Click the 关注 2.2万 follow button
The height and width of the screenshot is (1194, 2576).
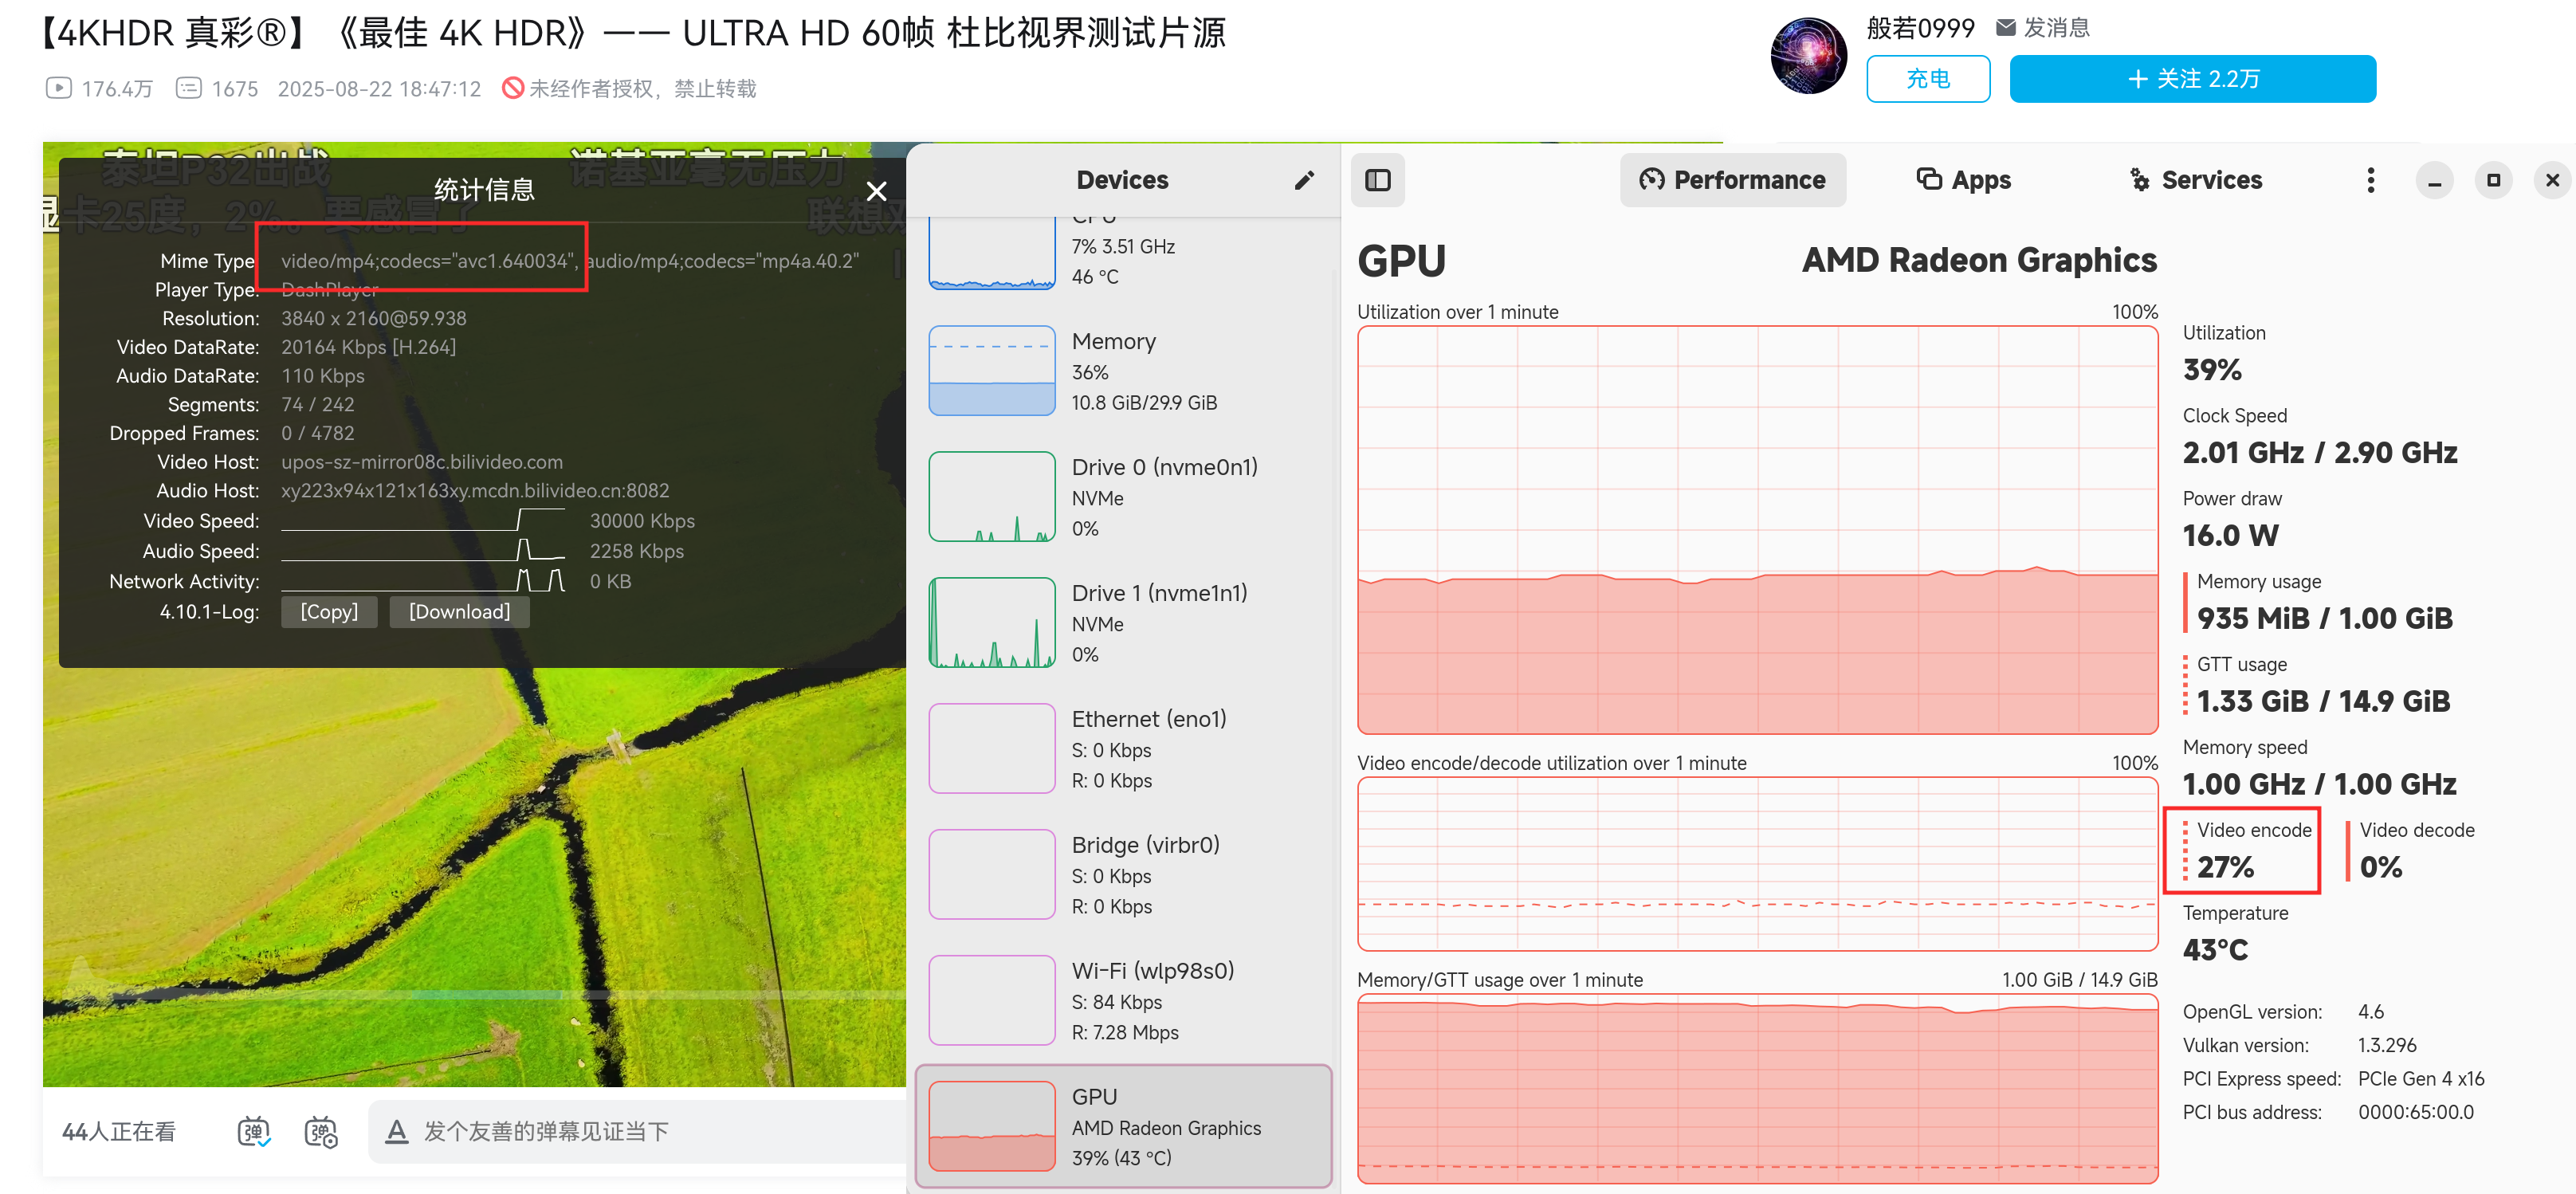coord(2192,79)
